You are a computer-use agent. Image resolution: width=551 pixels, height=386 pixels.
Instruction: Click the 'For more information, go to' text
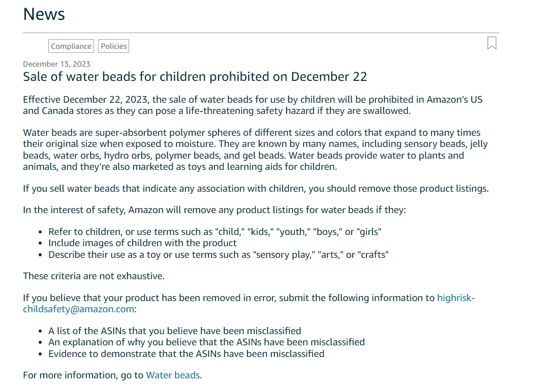click(83, 375)
